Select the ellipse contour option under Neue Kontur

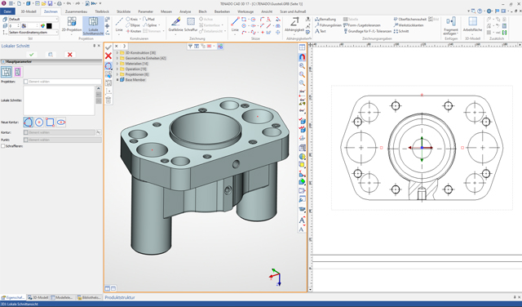tap(61, 122)
